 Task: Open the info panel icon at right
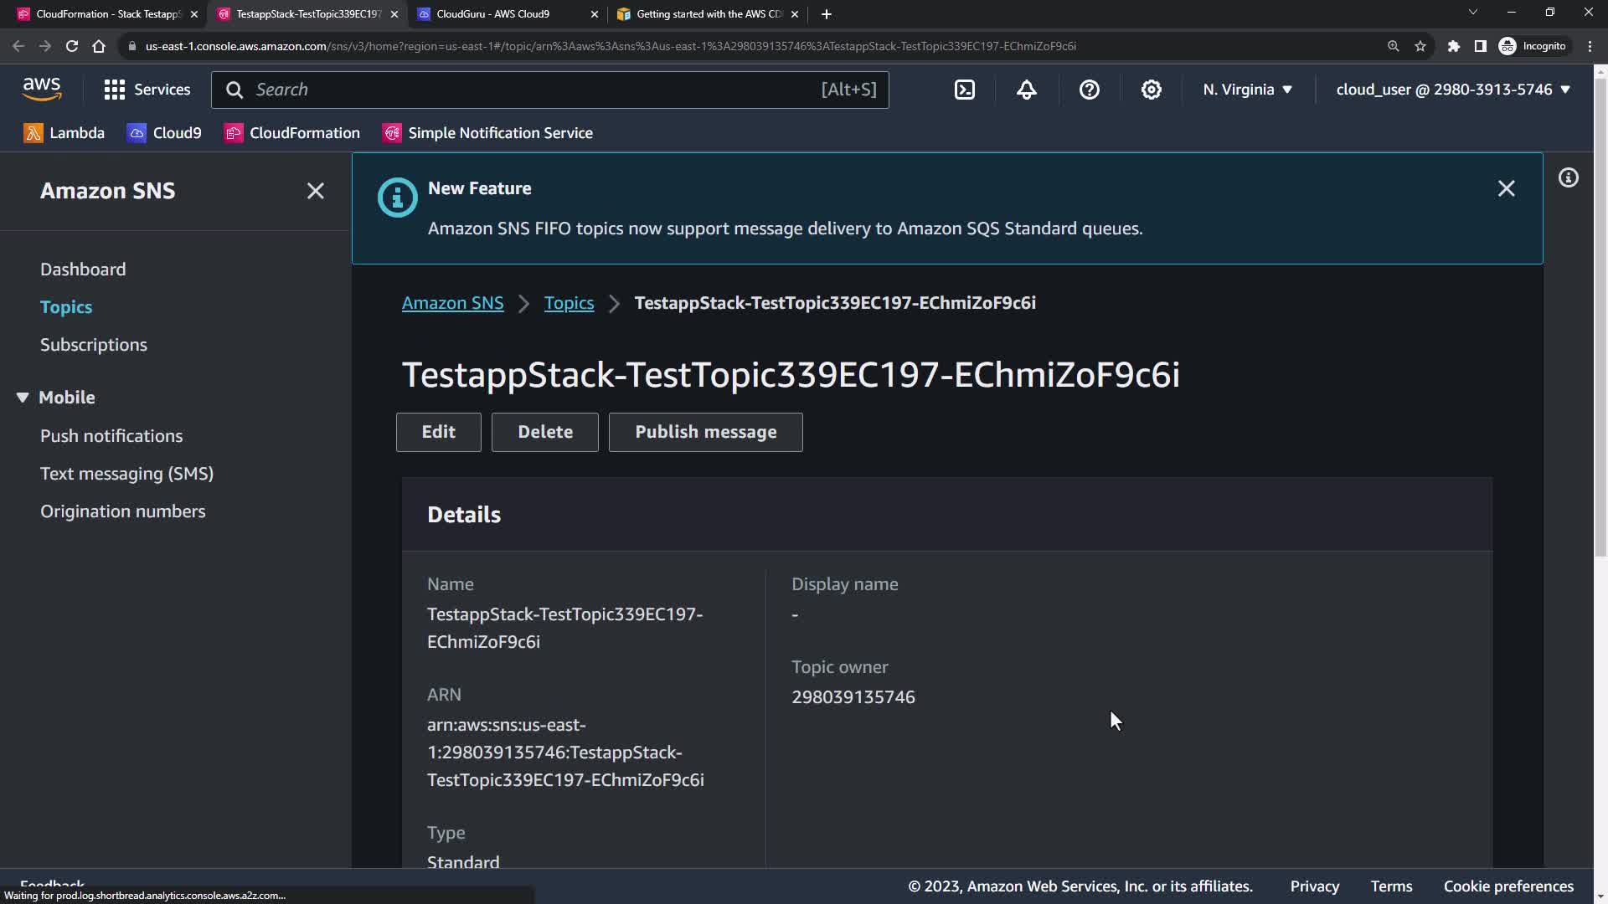(1568, 177)
